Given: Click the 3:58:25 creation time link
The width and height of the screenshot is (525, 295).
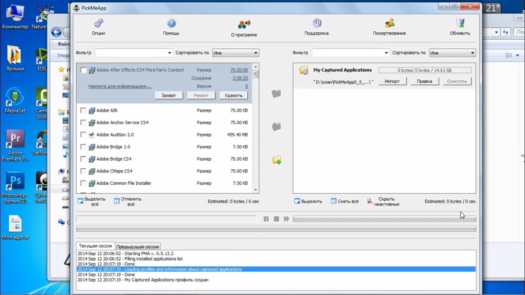Looking at the screenshot, I should [x=240, y=78].
